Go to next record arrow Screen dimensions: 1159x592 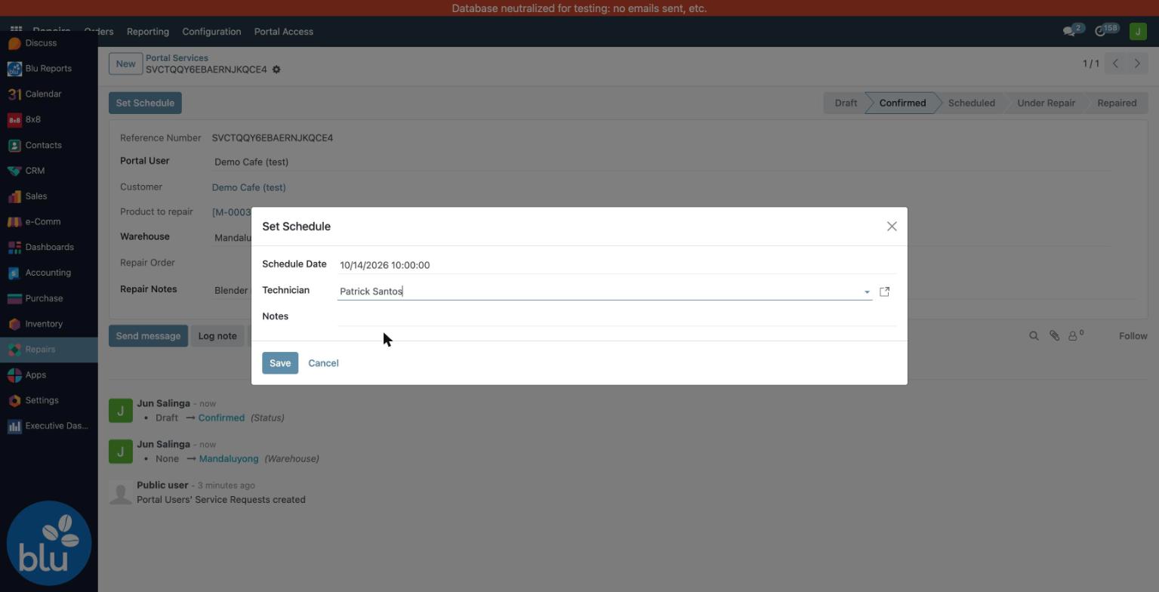click(1137, 63)
